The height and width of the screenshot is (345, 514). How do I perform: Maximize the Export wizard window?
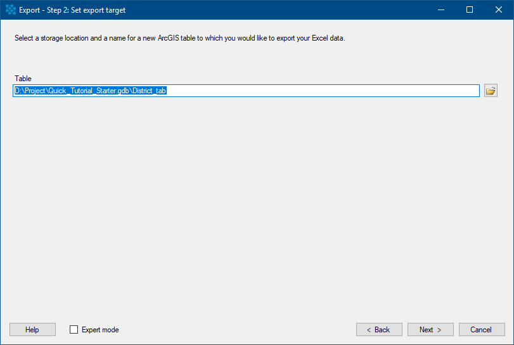pyautogui.click(x=470, y=10)
